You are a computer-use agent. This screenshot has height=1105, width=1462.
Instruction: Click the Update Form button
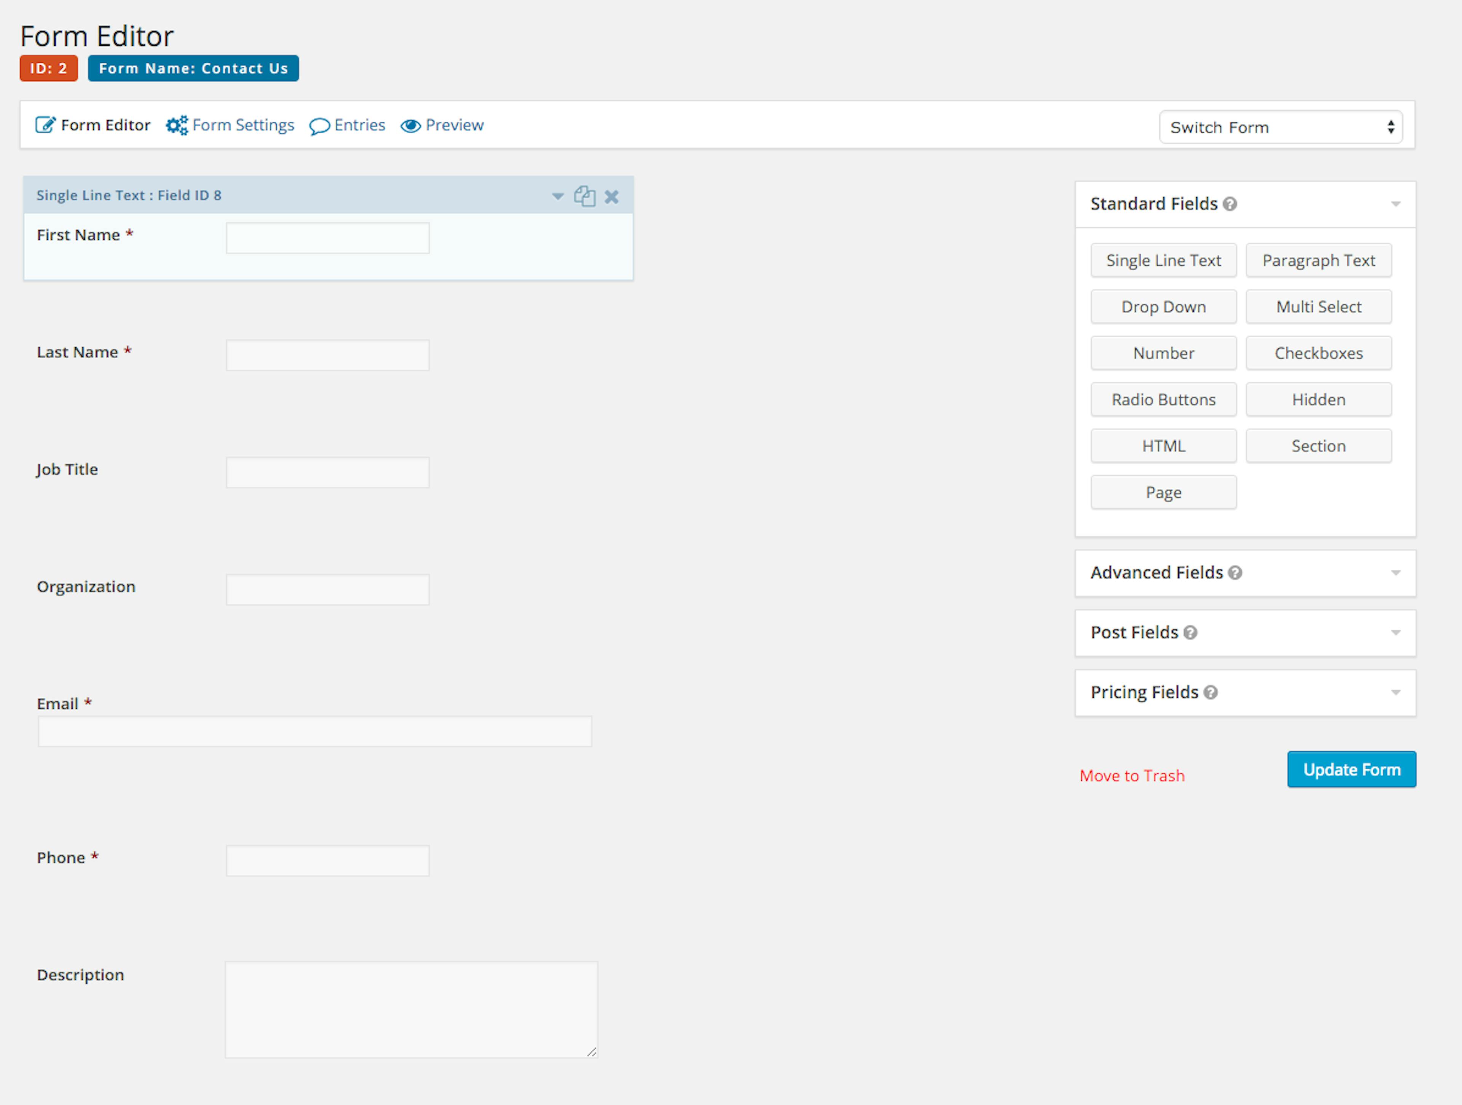click(x=1352, y=769)
